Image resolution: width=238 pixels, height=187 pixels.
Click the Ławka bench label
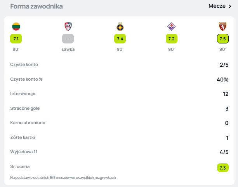click(68, 49)
